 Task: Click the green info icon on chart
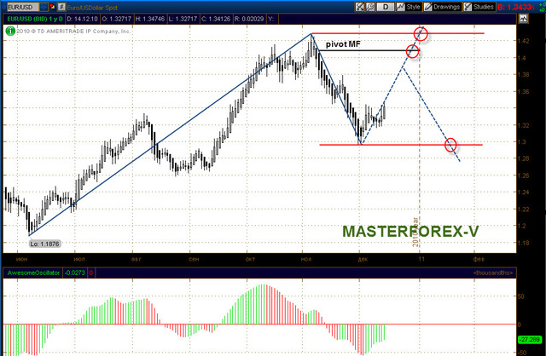point(10,32)
